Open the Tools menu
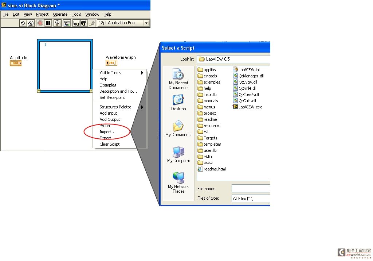Screen dimensions: 373x261 76,14
